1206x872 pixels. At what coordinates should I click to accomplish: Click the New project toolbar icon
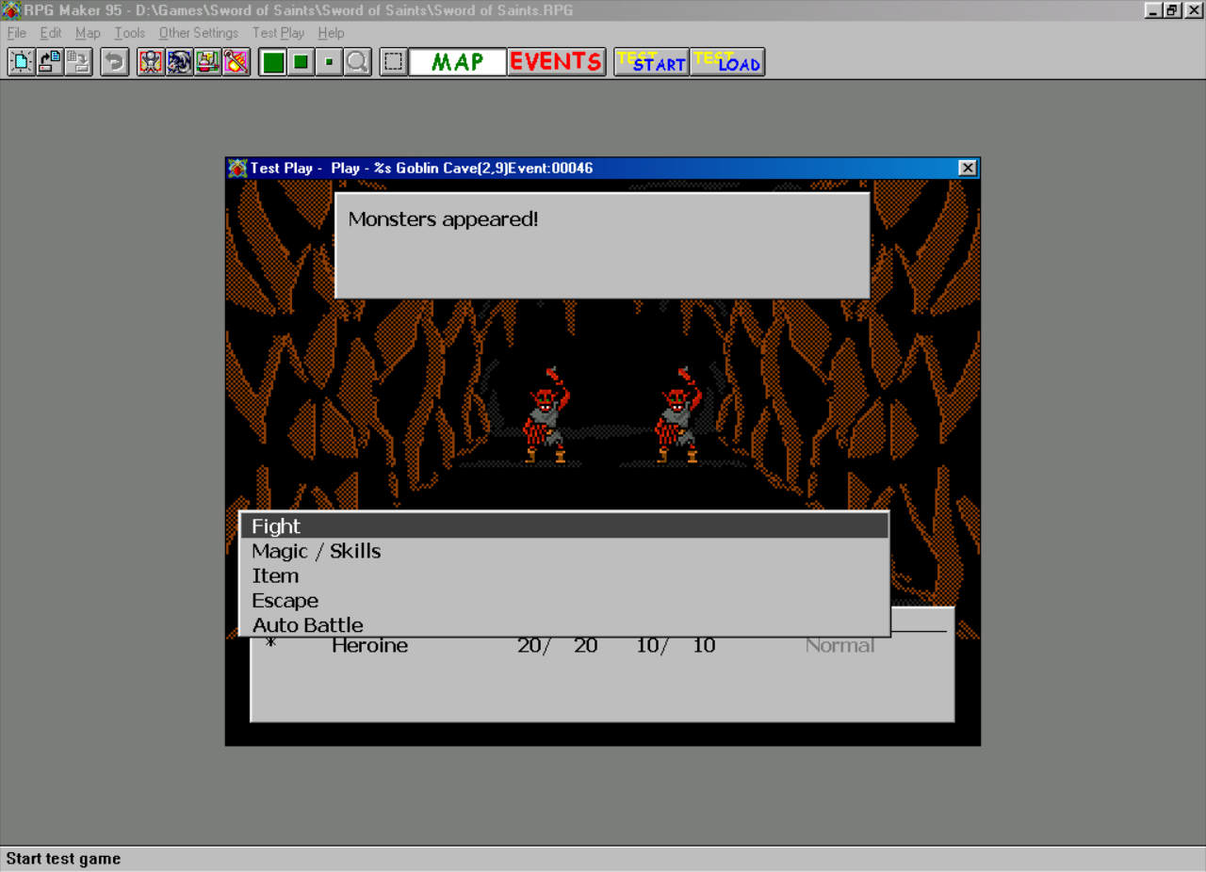(21, 62)
